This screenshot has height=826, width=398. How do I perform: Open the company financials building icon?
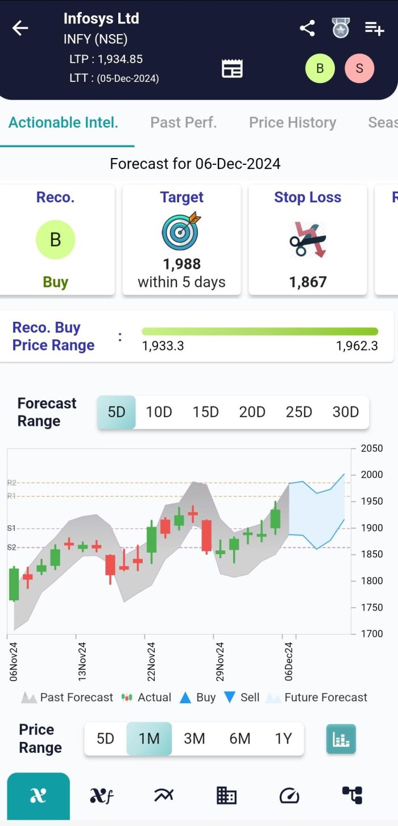point(226,796)
